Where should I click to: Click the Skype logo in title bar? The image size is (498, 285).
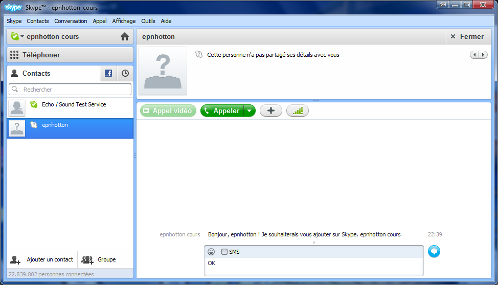[x=13, y=7]
